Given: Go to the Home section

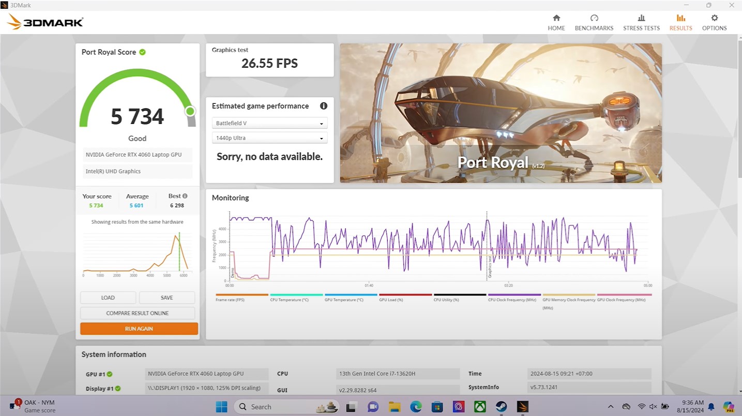Looking at the screenshot, I should (x=556, y=23).
